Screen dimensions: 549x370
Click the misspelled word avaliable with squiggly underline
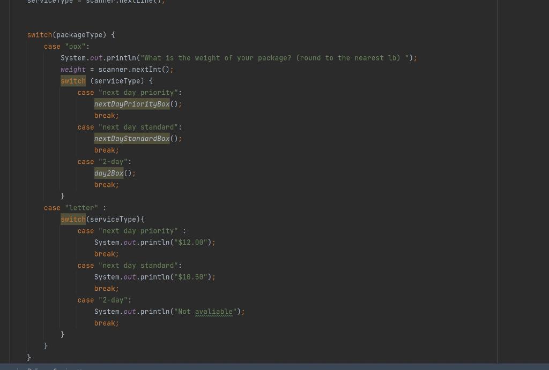(213, 312)
